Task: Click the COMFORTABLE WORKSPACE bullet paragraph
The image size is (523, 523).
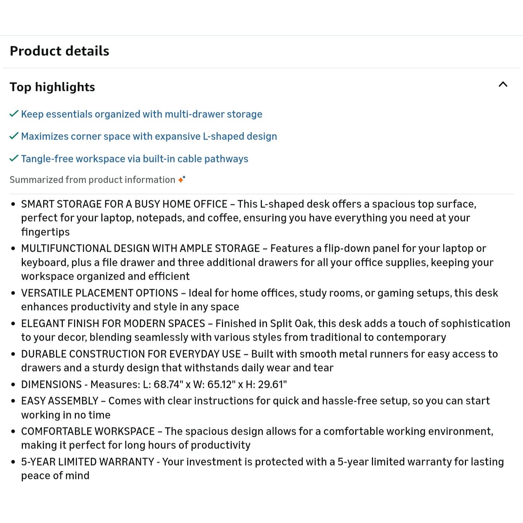Action: click(257, 438)
